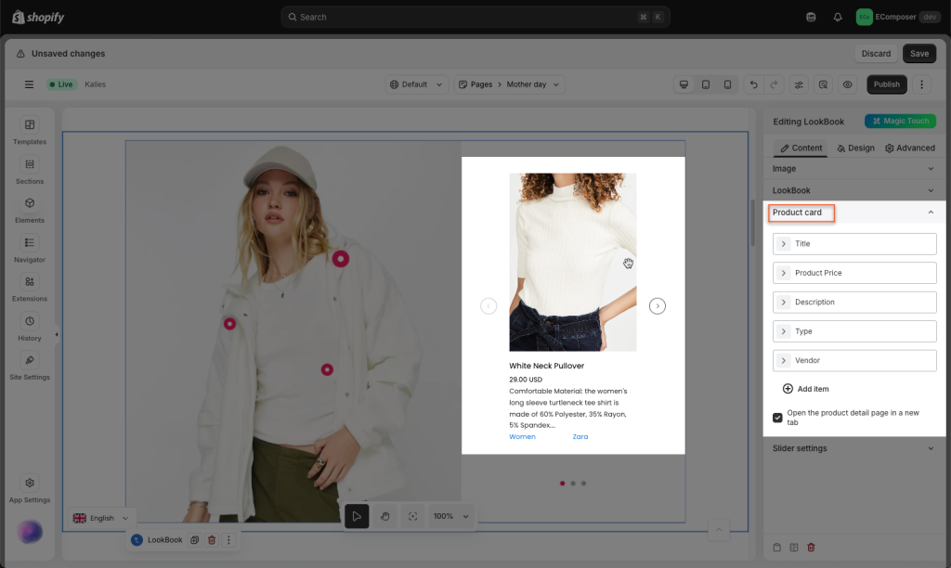This screenshot has width=951, height=568.
Task: Open the Sections panel
Action: coord(30,170)
